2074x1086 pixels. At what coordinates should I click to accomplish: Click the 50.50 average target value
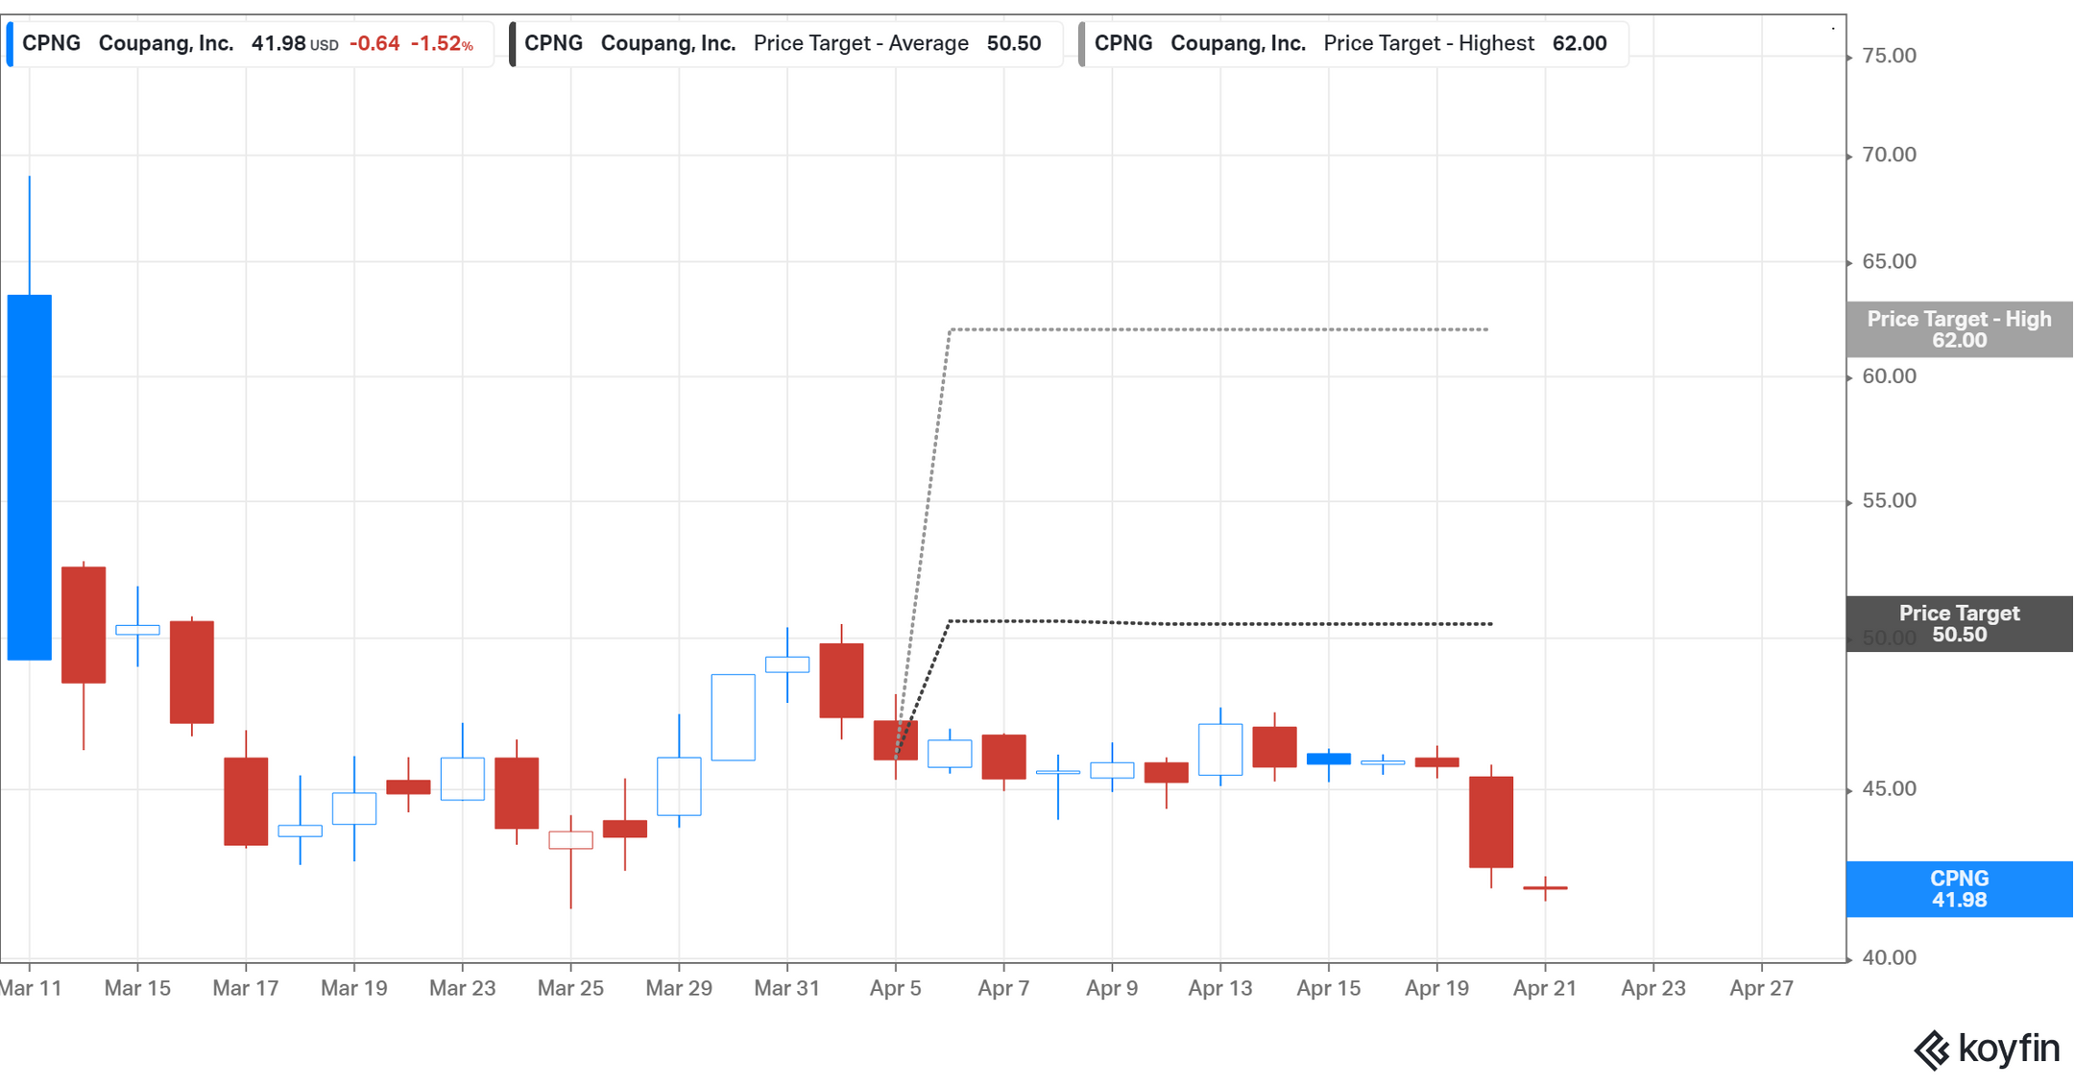[x=1014, y=44]
